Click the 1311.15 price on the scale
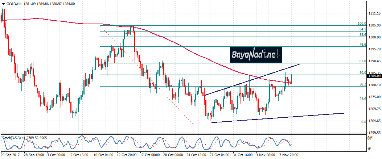 [374, 13]
